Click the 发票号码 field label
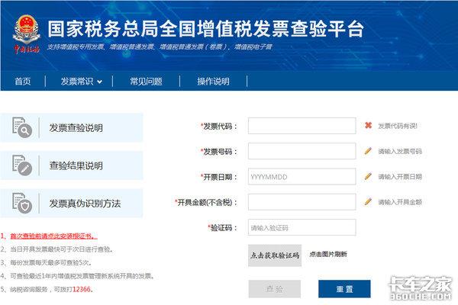Screen dimensions: 458x305 click(x=219, y=152)
